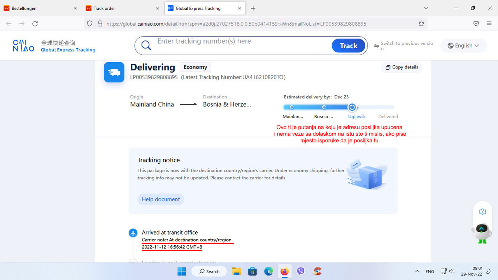
Task: Click the ENG language indicator
Action: [430, 271]
